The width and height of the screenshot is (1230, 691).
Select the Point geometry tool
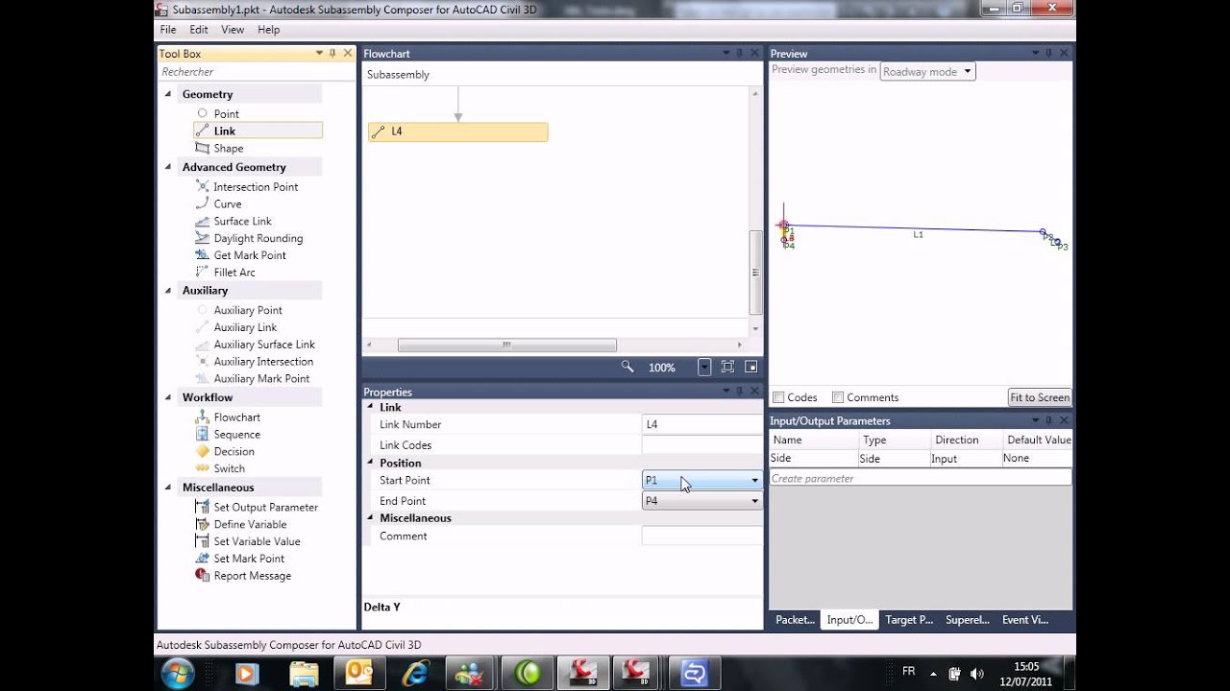pos(226,113)
